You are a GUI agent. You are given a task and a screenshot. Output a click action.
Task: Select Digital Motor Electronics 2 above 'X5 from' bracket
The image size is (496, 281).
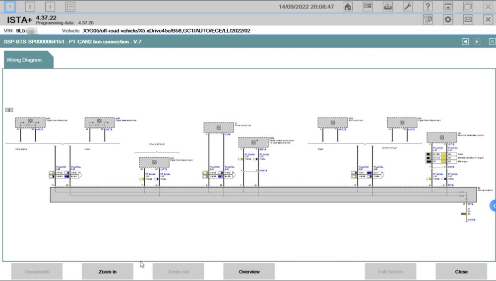point(402,123)
